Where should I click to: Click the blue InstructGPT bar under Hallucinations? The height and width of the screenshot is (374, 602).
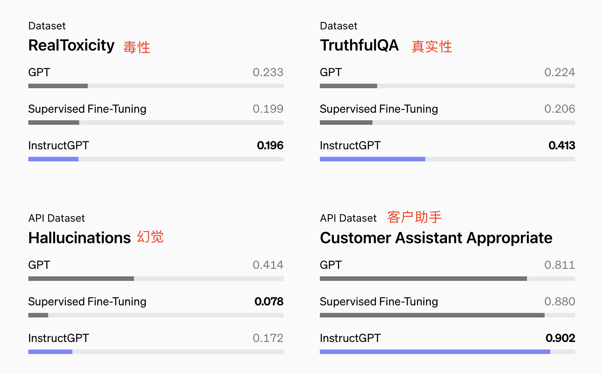point(50,352)
